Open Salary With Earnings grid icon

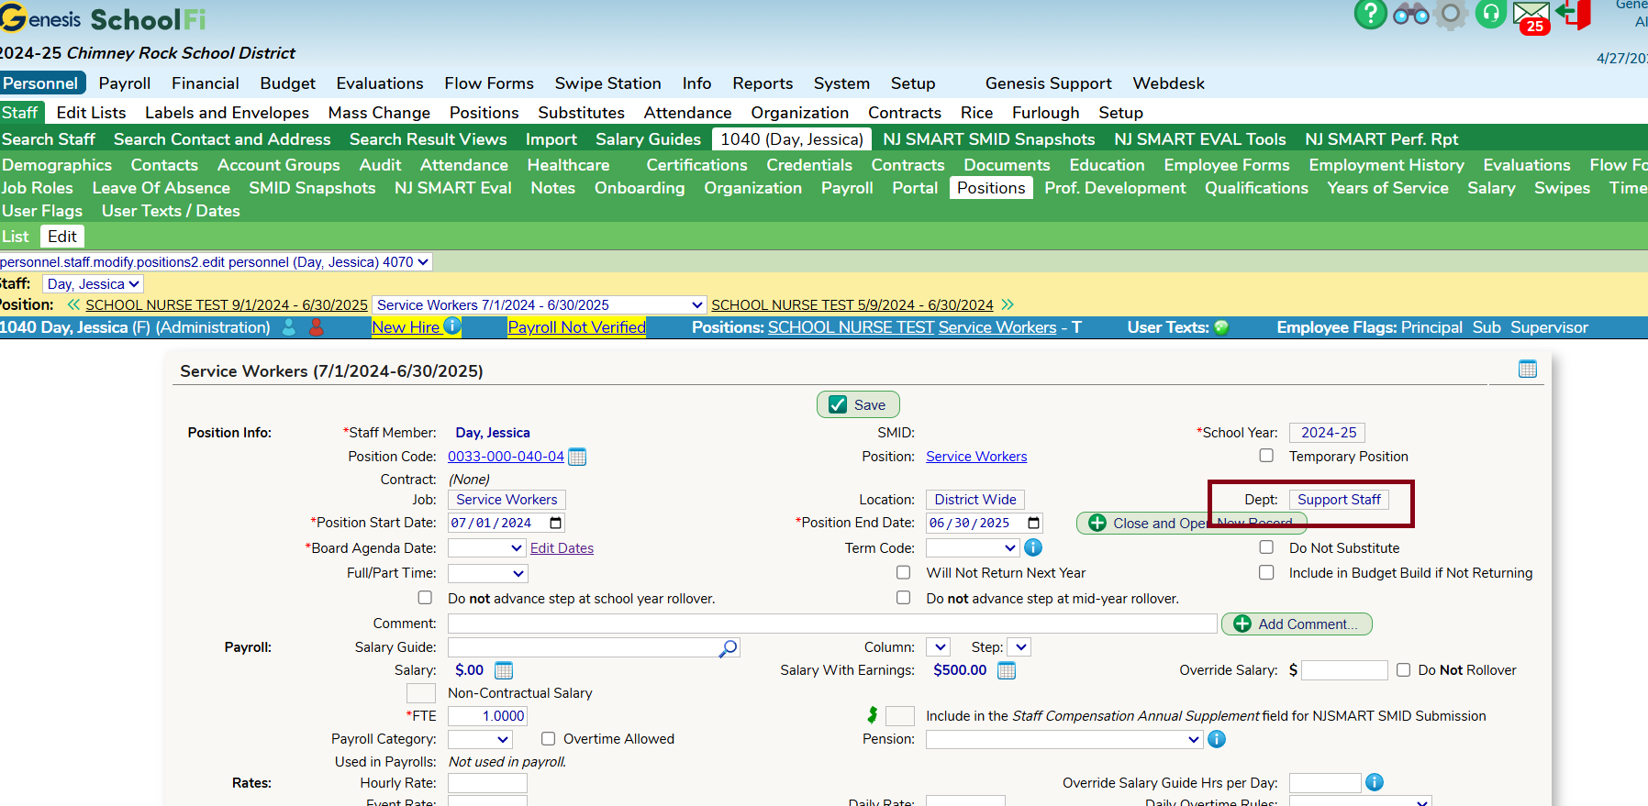1007,670
